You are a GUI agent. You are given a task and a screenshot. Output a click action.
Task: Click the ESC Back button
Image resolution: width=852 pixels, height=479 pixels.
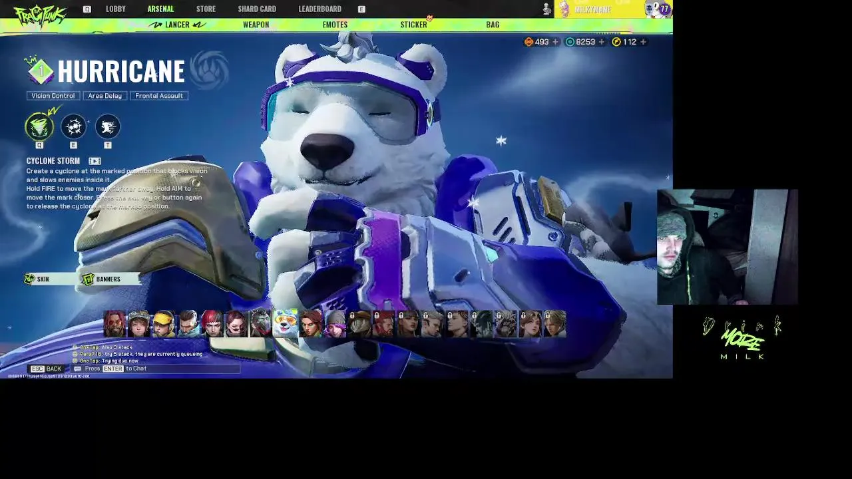47,369
